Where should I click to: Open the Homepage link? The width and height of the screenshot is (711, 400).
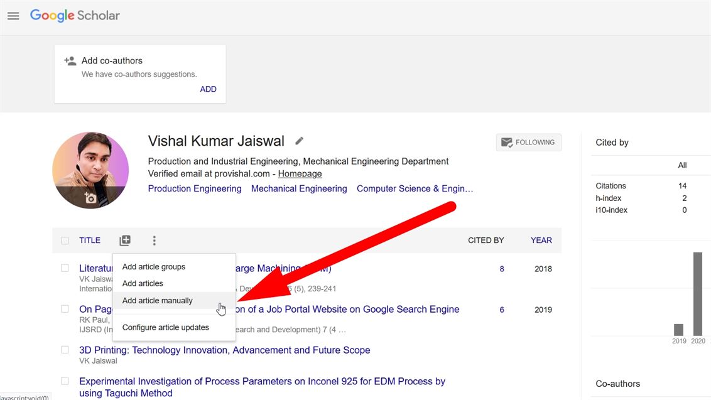[x=300, y=174]
